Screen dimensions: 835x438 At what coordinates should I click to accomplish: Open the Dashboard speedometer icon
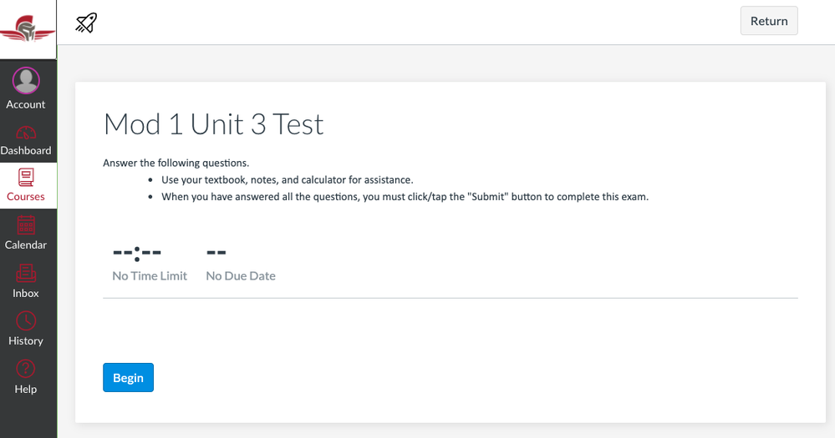tap(26, 133)
